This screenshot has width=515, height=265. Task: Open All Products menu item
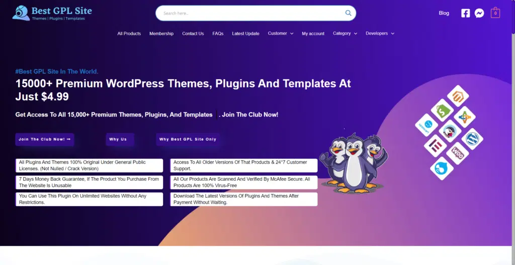129,34
